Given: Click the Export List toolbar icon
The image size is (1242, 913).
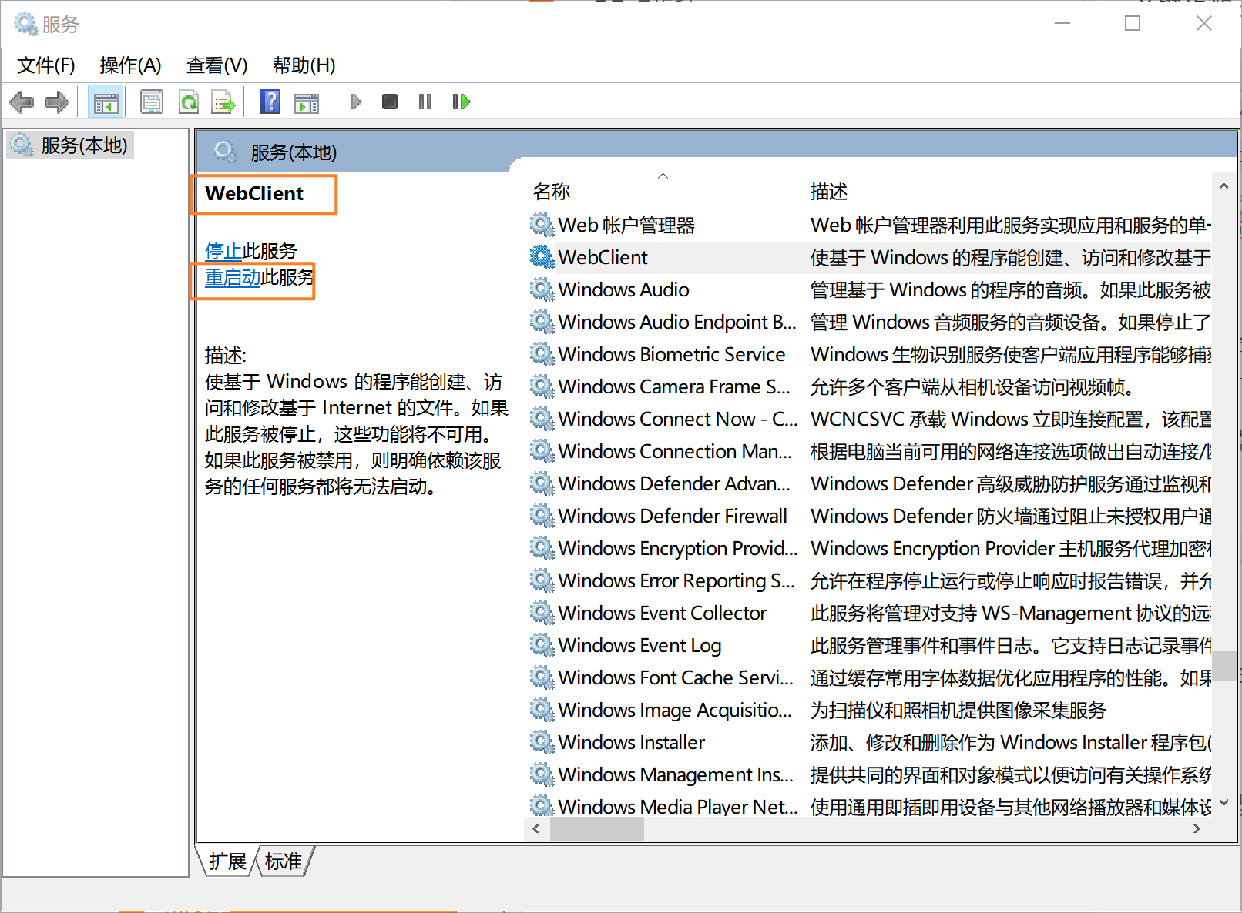Looking at the screenshot, I should pyautogui.click(x=223, y=102).
